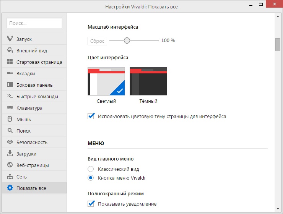The width and height of the screenshot is (283, 214).
Task: Click the interface scale slider handle
Action: pos(127,41)
